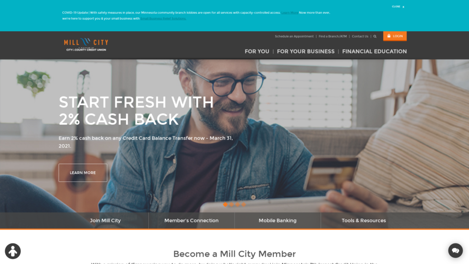This screenshot has height=264, width=469.
Task: Open the Find a Branch/ATM link
Action: tap(333, 36)
